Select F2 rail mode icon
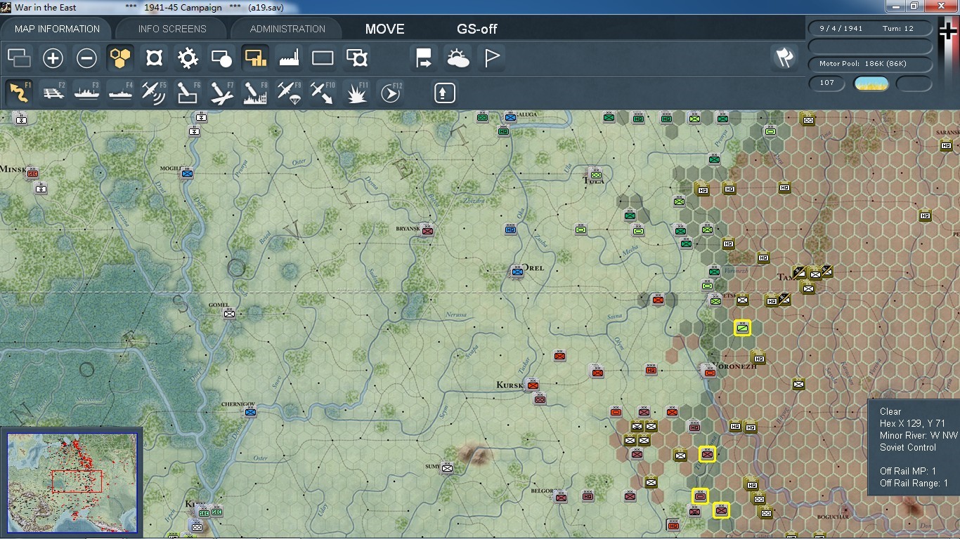This screenshot has width=960, height=539. pyautogui.click(x=53, y=93)
